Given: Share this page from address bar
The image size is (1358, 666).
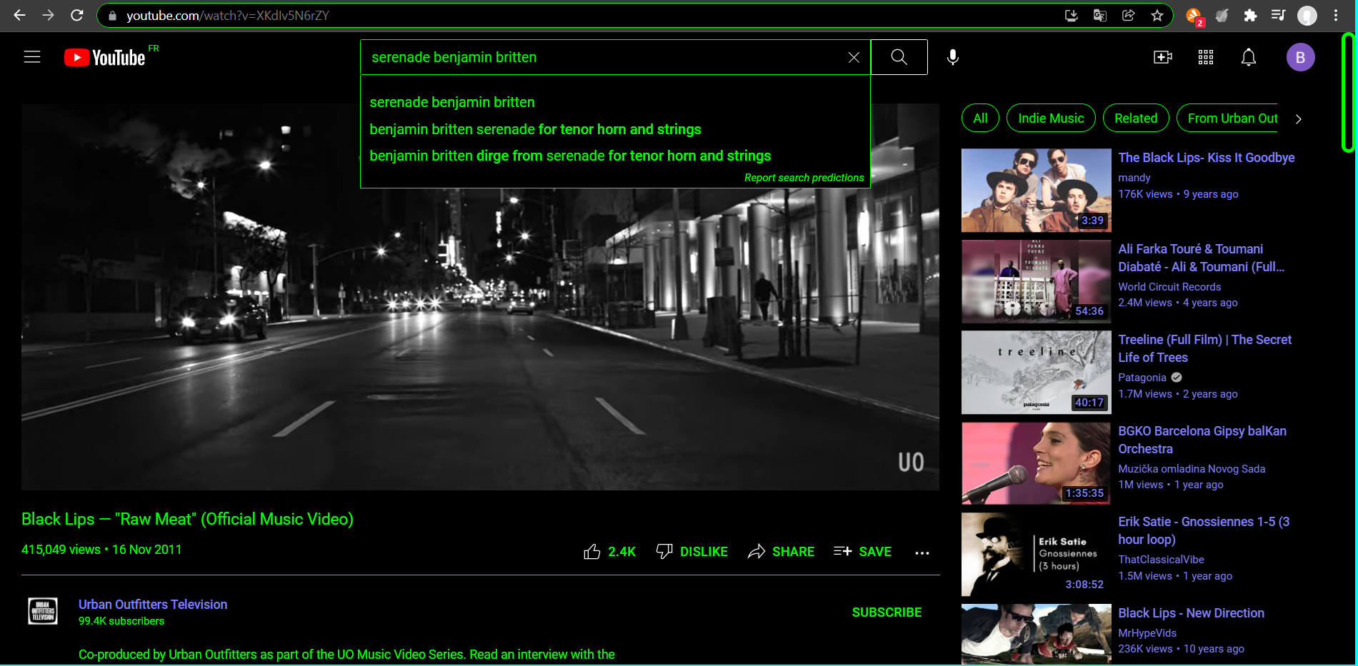Looking at the screenshot, I should (x=1129, y=15).
